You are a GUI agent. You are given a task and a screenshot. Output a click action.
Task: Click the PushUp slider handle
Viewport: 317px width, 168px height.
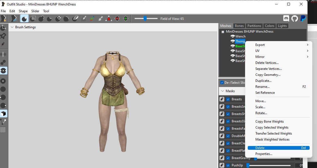pyautogui.click(x=248, y=166)
